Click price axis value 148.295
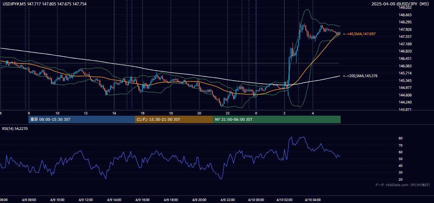Screen dimensions: 434x203 [405, 22]
